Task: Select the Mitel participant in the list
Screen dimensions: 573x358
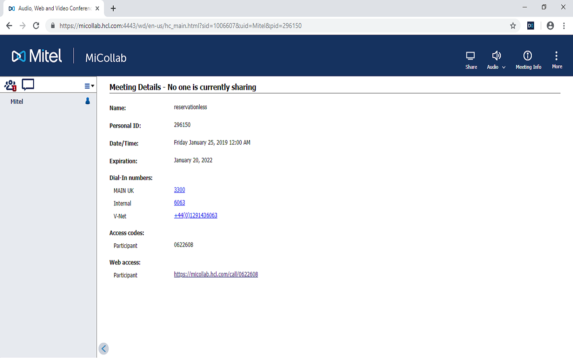Action: (x=48, y=102)
